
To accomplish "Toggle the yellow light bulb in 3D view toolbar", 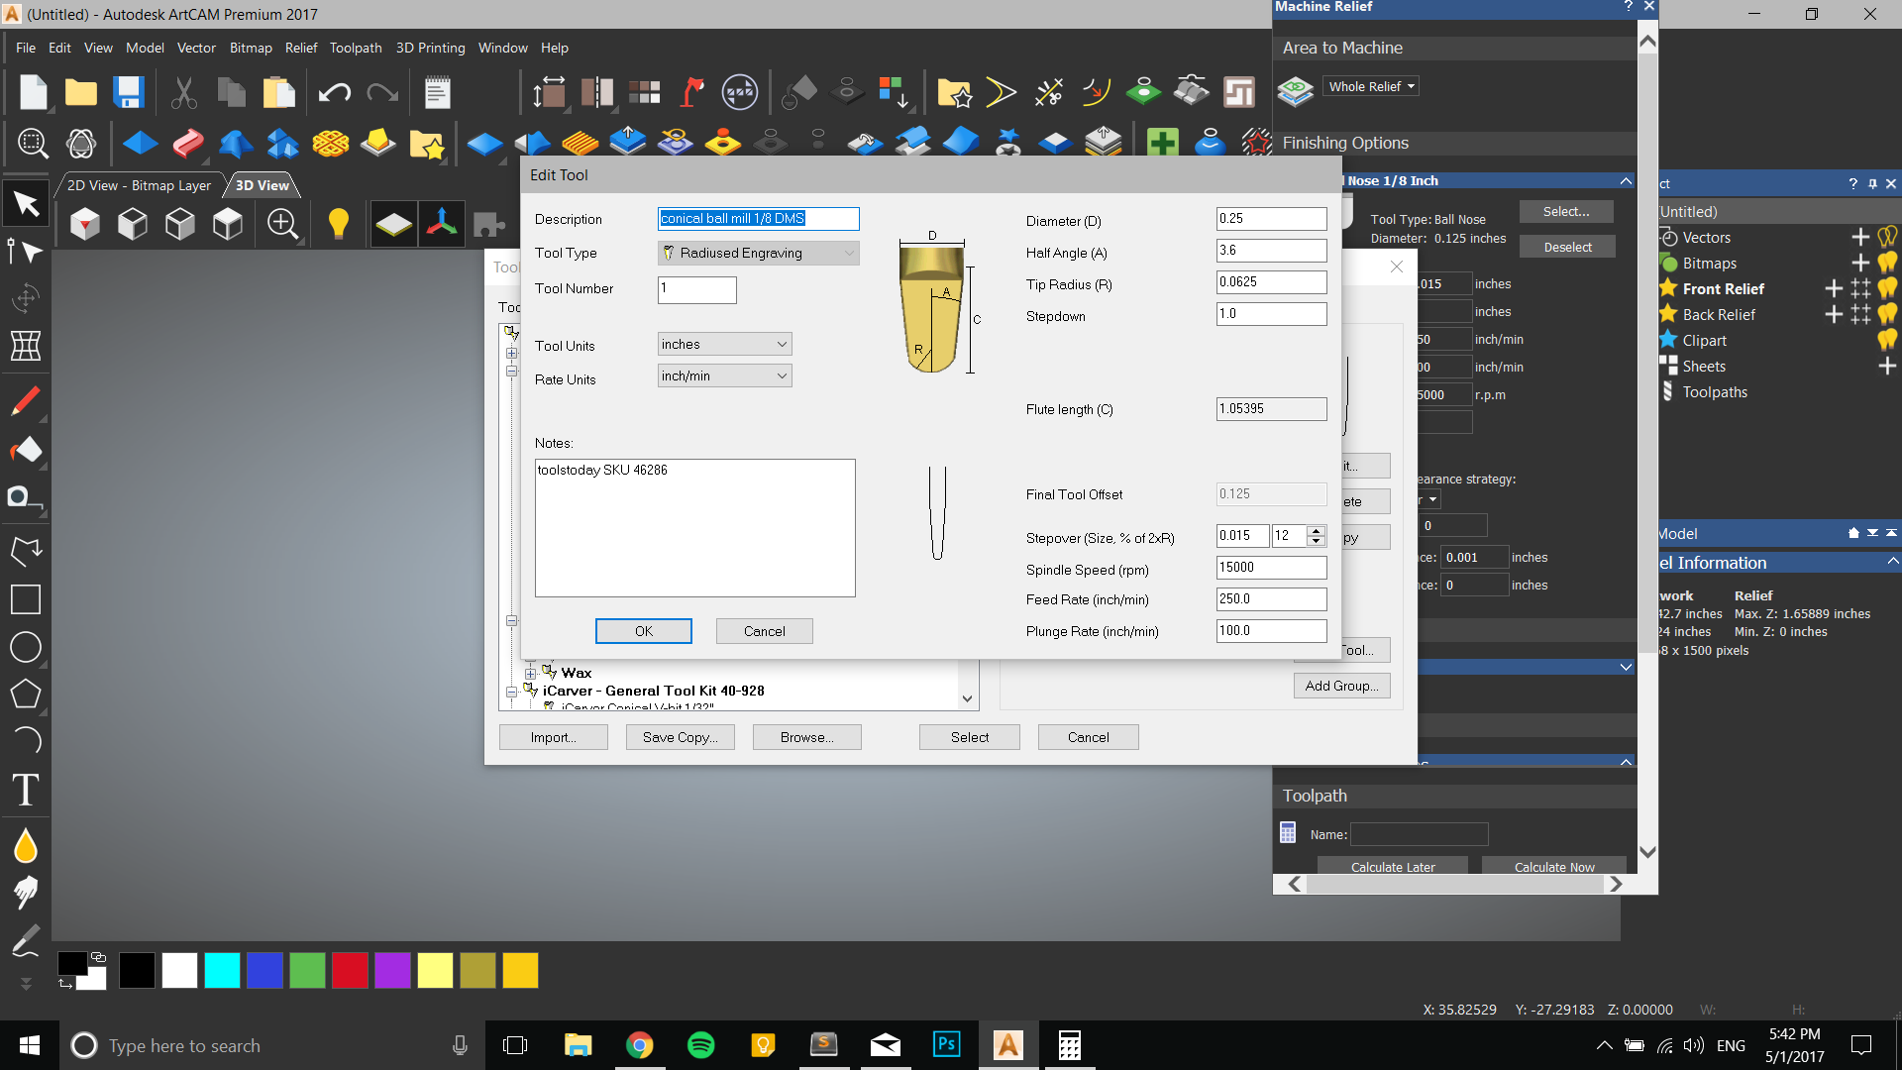I will pos(338,224).
